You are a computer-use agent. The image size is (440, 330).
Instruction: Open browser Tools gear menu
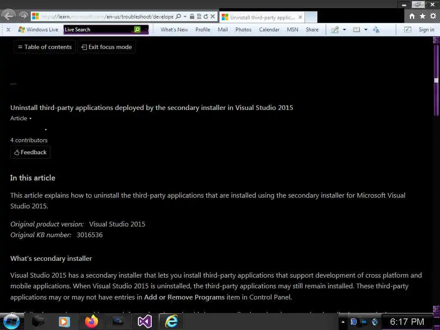[x=433, y=16]
